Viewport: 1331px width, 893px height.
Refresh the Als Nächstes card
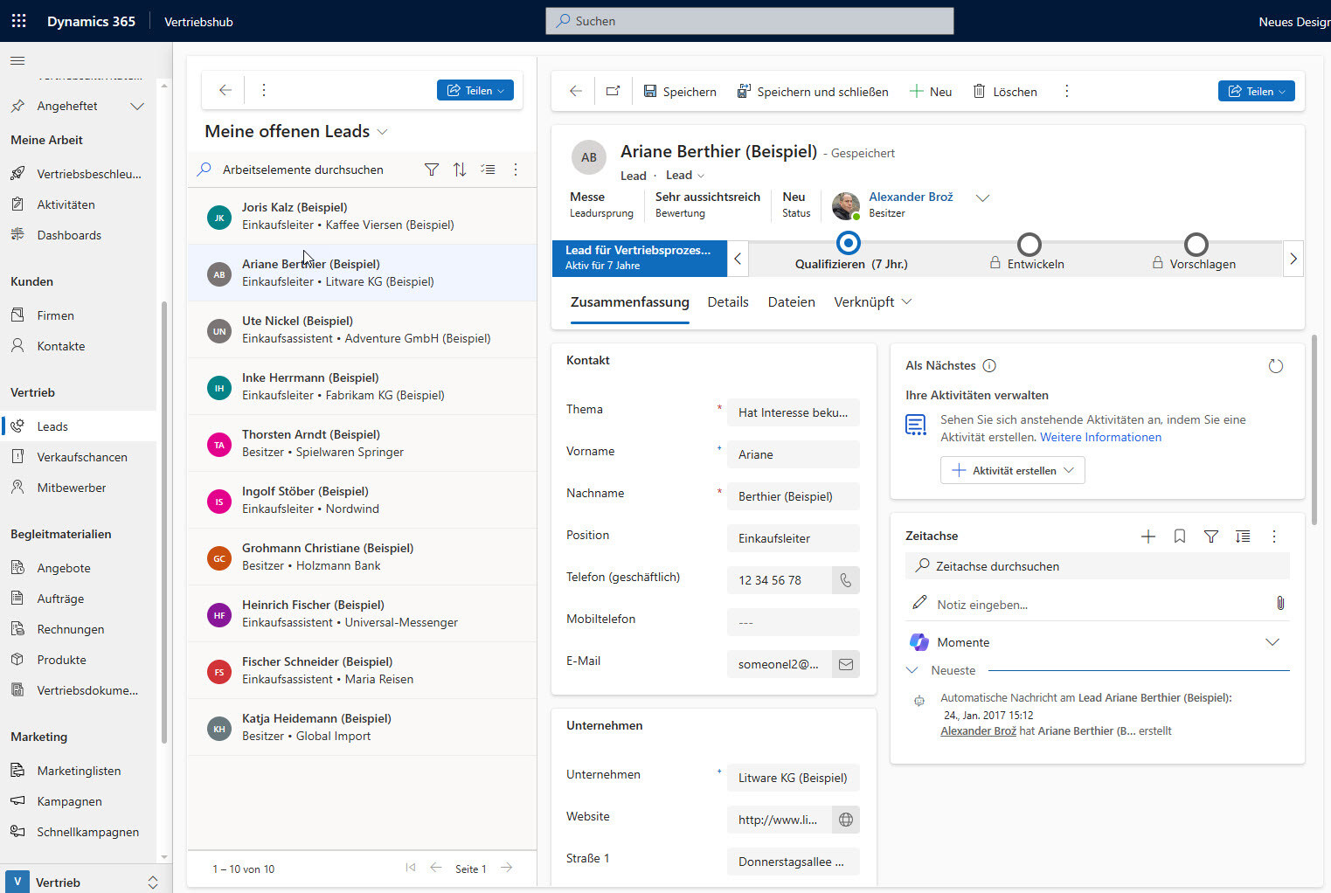tap(1276, 366)
